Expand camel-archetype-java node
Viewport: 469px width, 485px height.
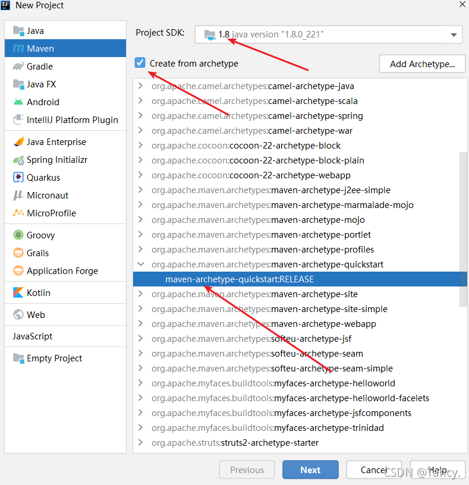[x=140, y=86]
